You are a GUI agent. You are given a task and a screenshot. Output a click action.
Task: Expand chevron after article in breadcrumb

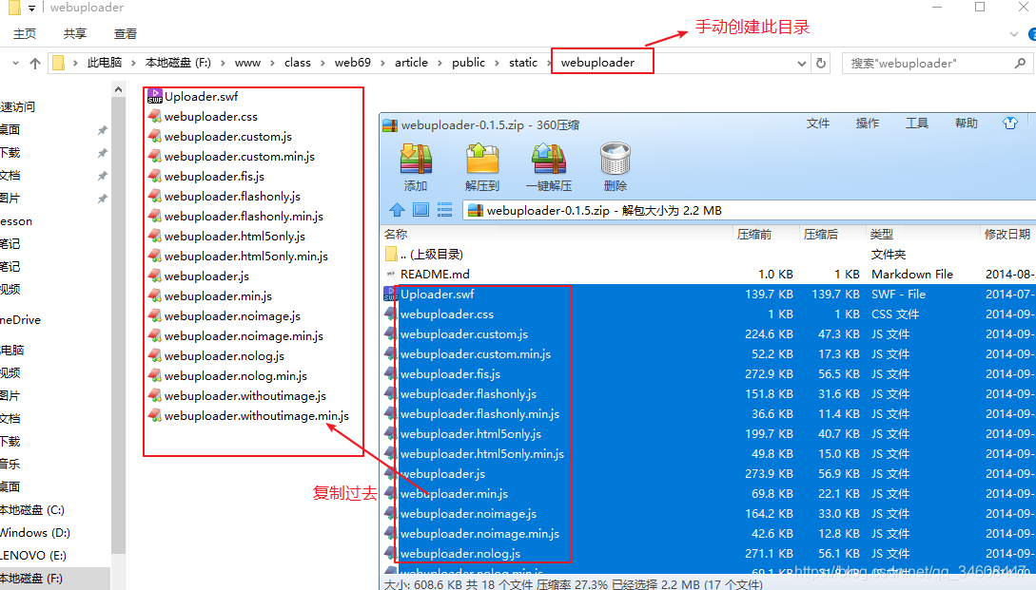(440, 64)
